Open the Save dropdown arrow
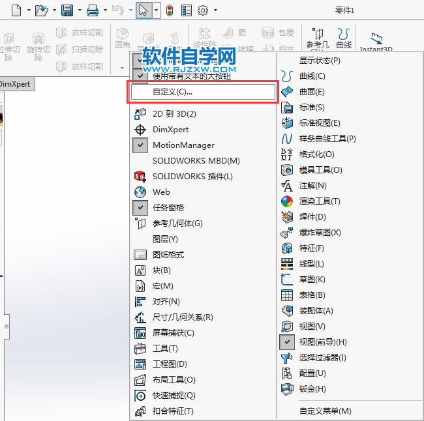424x421 pixels. click(80, 10)
